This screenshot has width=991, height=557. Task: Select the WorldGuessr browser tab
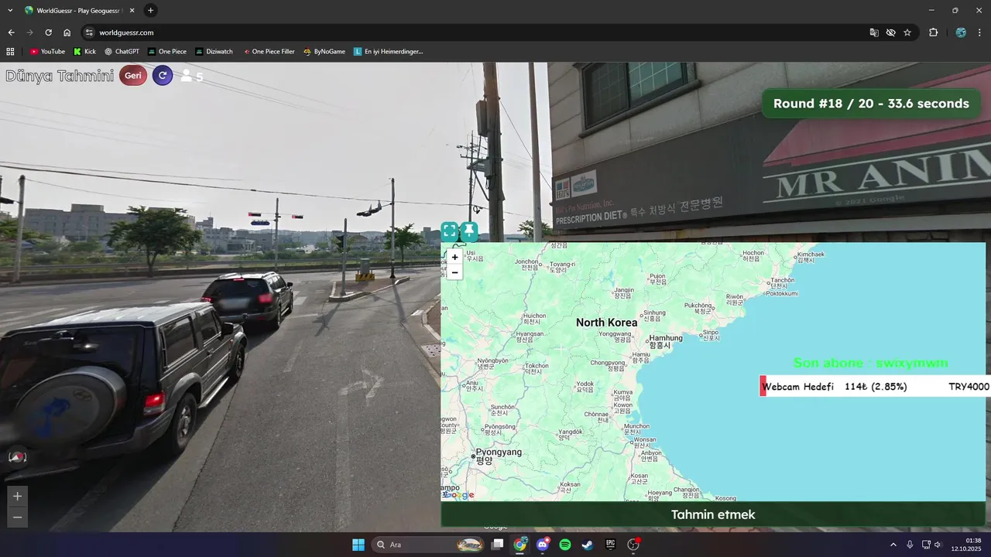pyautogui.click(x=80, y=11)
